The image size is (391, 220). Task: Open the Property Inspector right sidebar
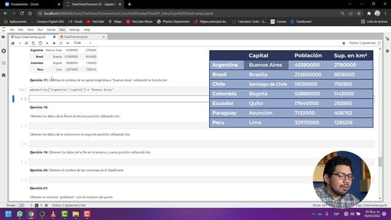pos(387,39)
